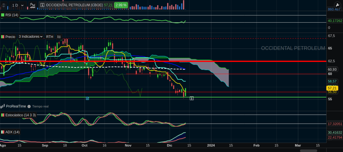Open the Estocástico (14 3 3) indicator label
The width and height of the screenshot is (343, 152).
20,115
